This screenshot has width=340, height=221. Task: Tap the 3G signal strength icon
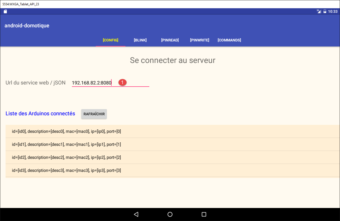click(319, 11)
